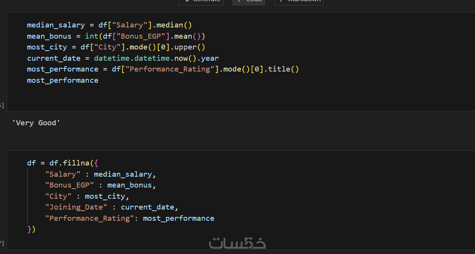Click the median_salary assignment line in first cell
This screenshot has width=475, height=254.
point(109,25)
